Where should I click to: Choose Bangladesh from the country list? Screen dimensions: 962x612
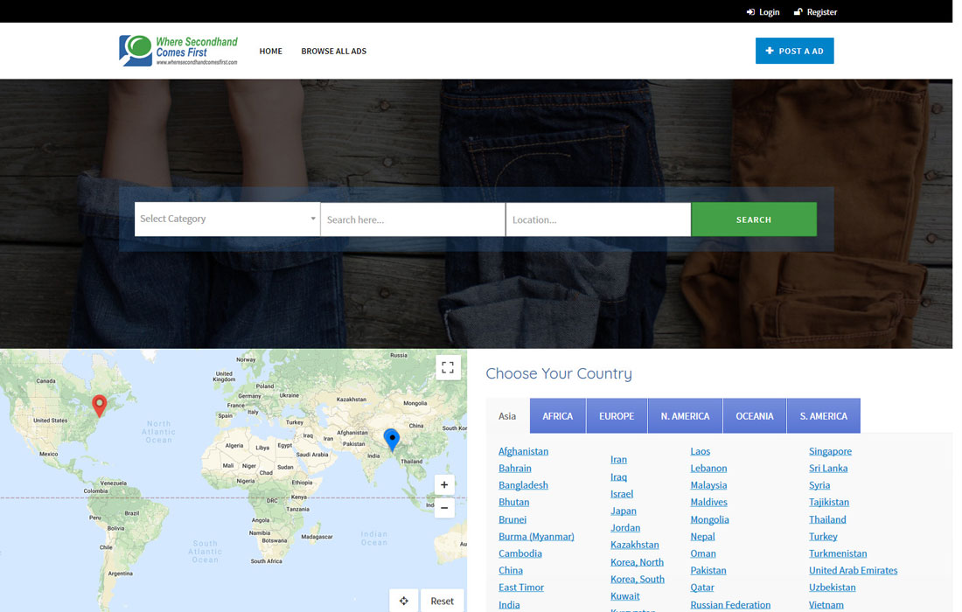coord(523,485)
